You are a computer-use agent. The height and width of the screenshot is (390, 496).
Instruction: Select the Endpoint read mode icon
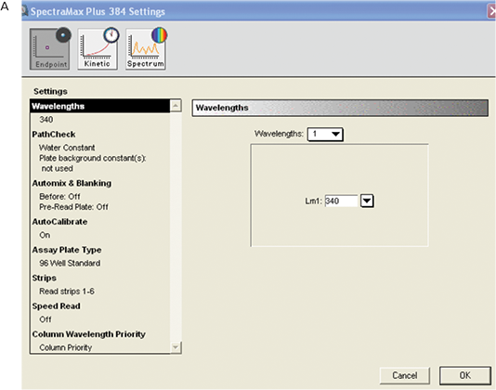[x=50, y=48]
